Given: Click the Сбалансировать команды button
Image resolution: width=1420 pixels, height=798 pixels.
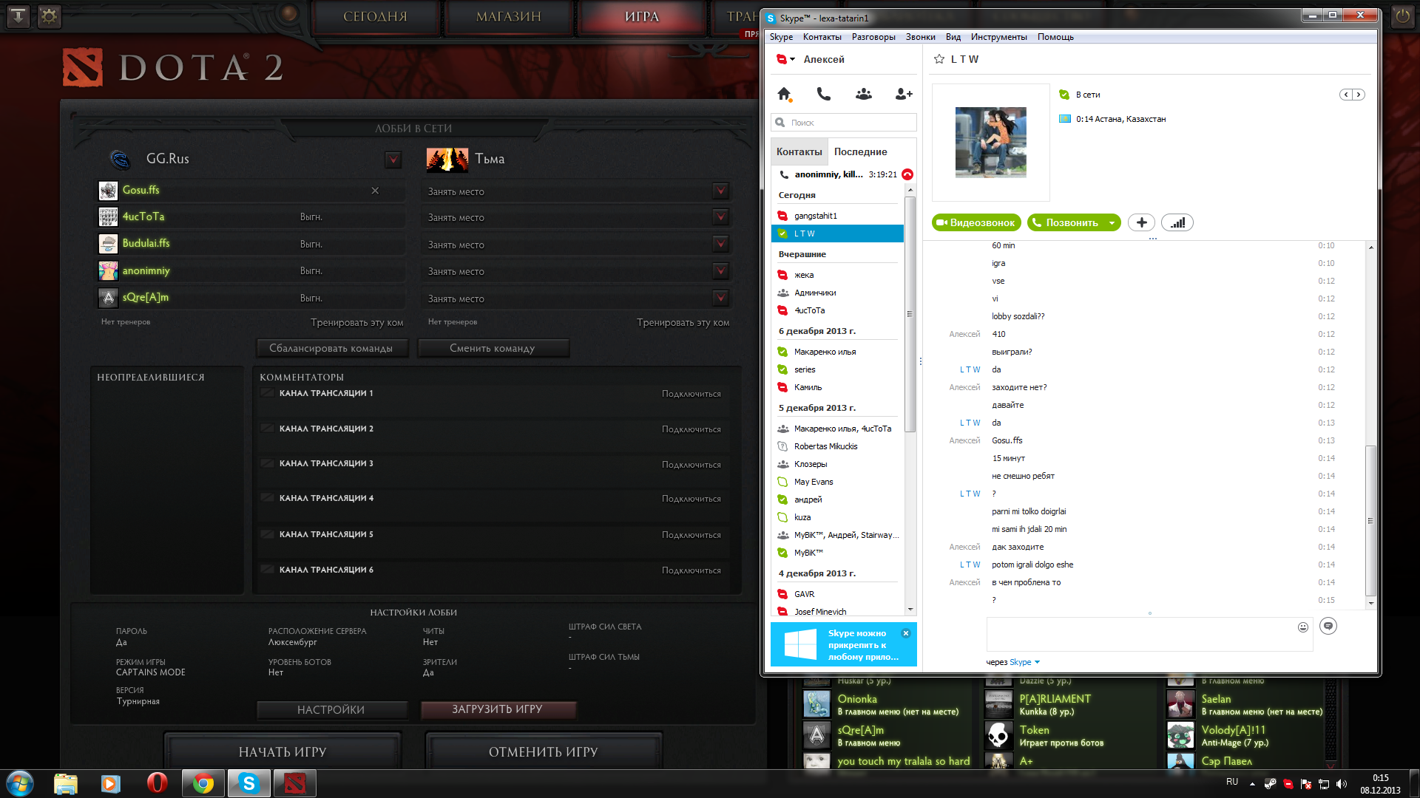Looking at the screenshot, I should click(331, 348).
